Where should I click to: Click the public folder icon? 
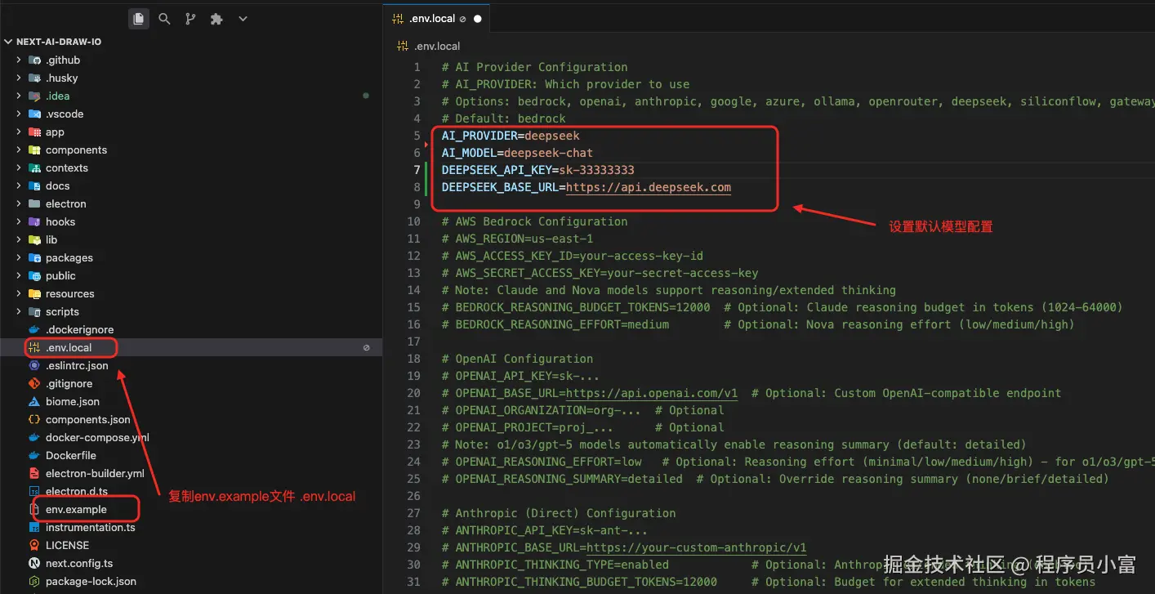tap(34, 275)
